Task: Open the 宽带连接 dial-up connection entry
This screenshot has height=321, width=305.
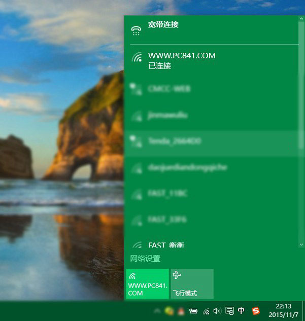Action: 211,30
